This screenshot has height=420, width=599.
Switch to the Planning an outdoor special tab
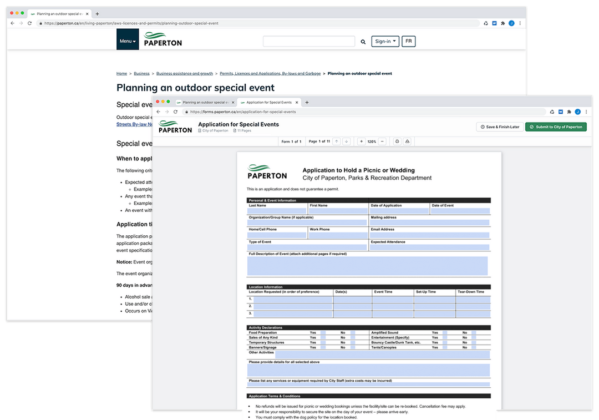click(x=205, y=102)
